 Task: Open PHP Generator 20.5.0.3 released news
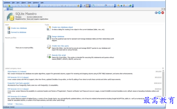tap(18, 89)
